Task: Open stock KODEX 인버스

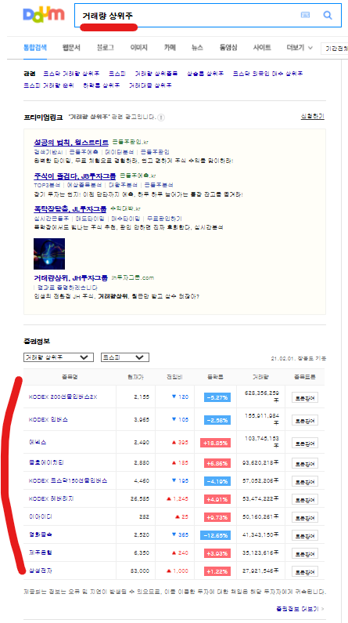Action: coord(48,419)
